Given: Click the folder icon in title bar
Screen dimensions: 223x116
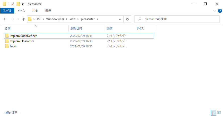Looking at the screenshot, I should pyautogui.click(x=5, y=4).
